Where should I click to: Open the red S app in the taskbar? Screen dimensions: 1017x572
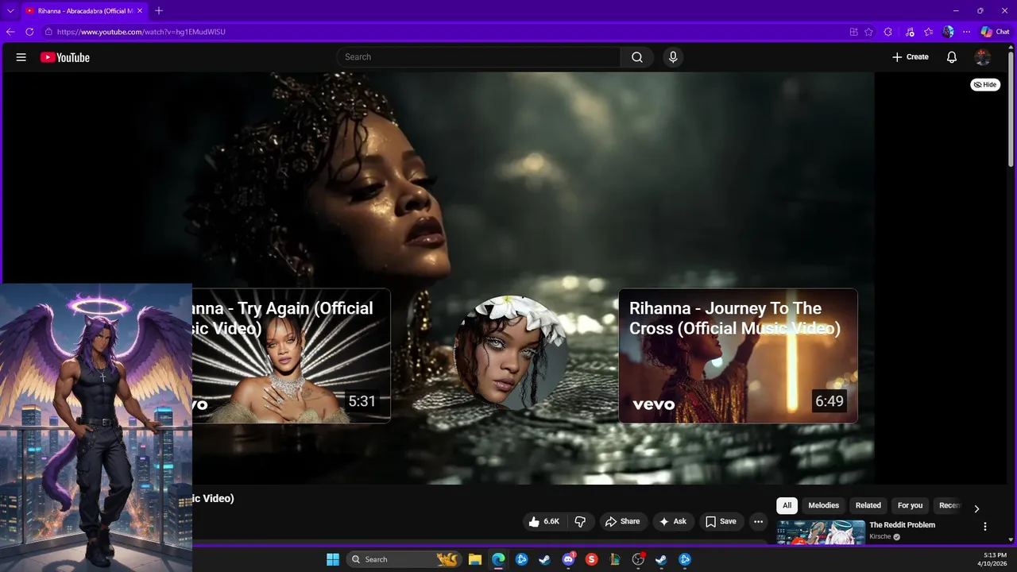(591, 559)
